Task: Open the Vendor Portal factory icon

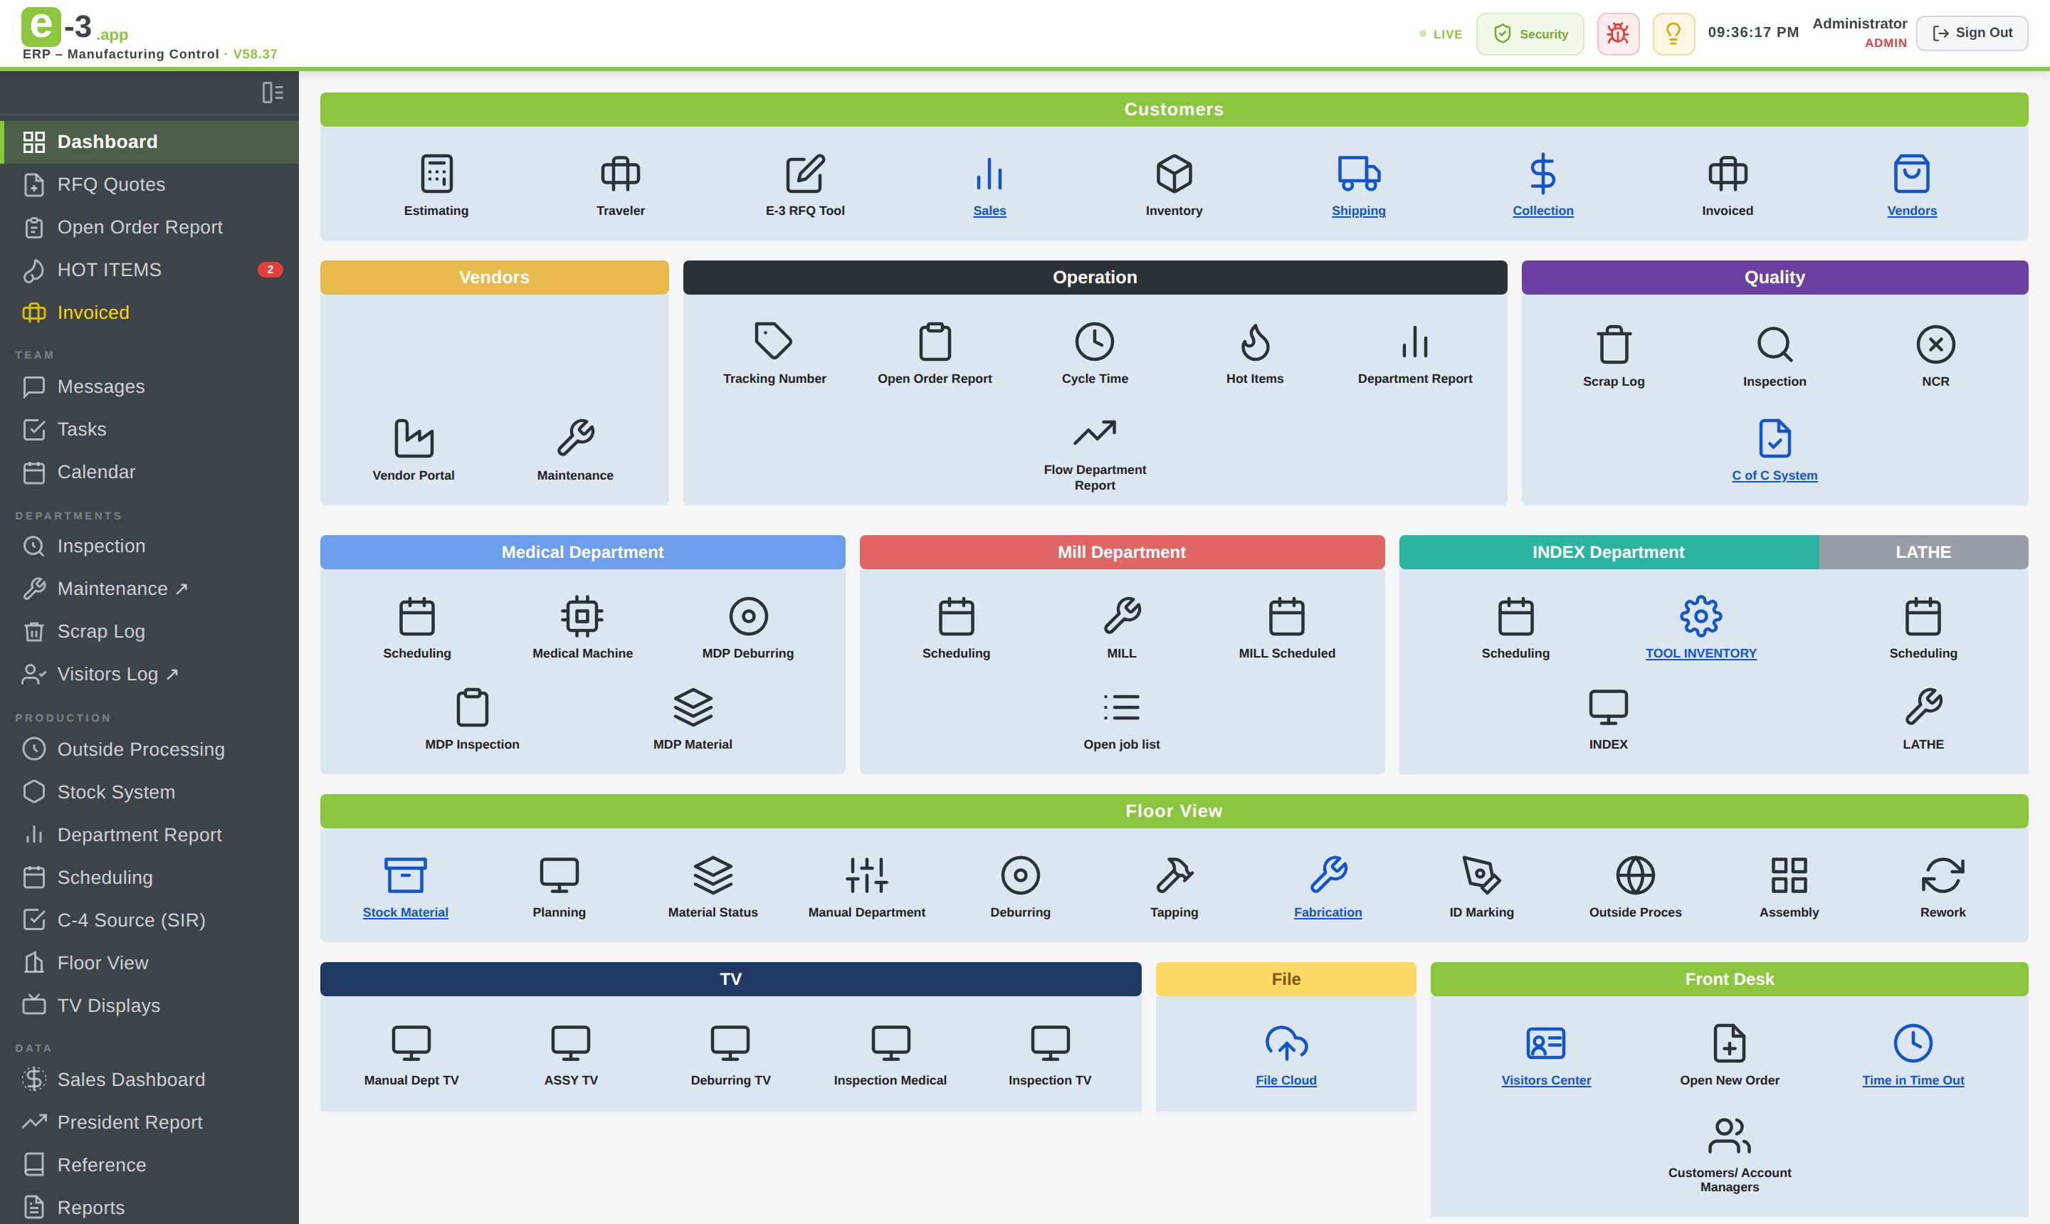Action: 414,438
